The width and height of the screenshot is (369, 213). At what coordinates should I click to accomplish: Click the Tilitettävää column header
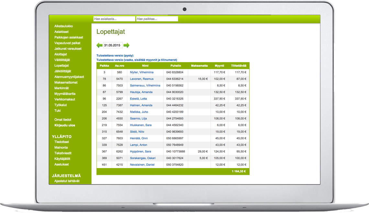coord(239,66)
